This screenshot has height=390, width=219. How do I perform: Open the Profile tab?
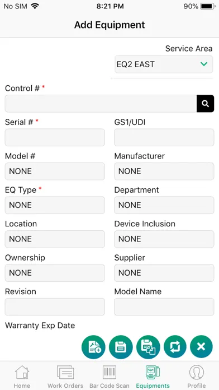(x=197, y=376)
